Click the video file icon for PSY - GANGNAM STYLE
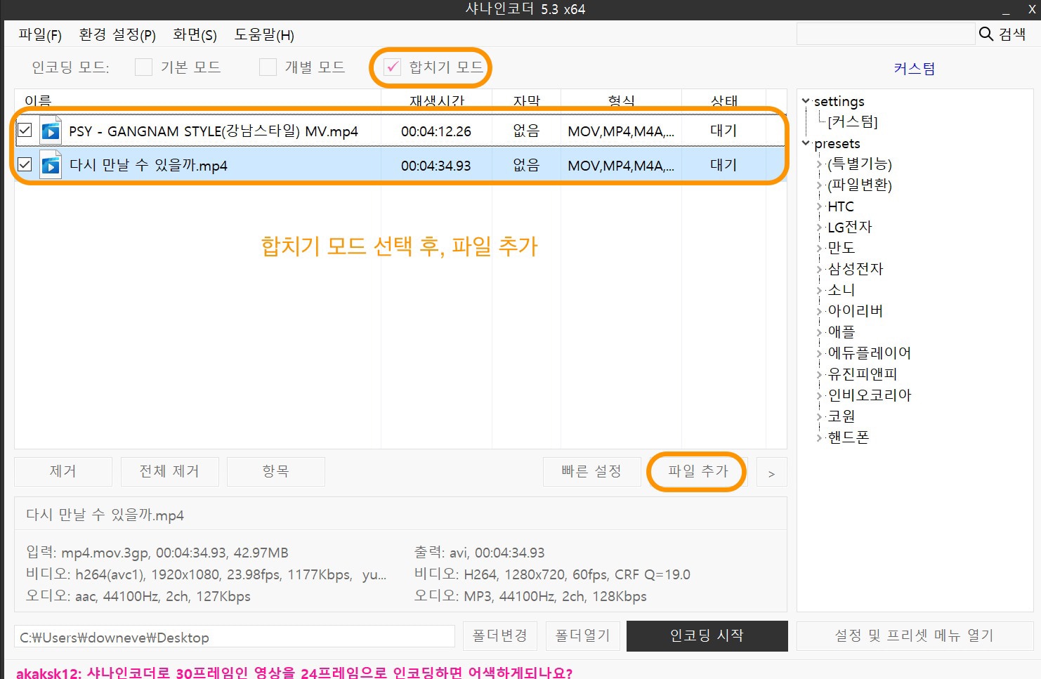Screen dimensions: 1041x679 tap(51, 131)
